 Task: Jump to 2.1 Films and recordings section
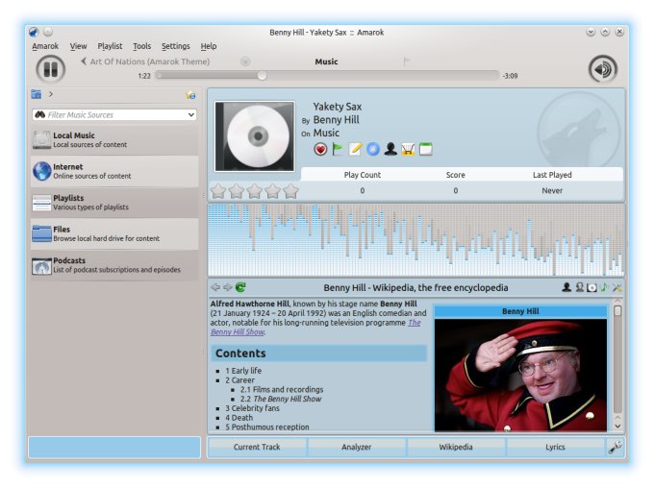[282, 389]
